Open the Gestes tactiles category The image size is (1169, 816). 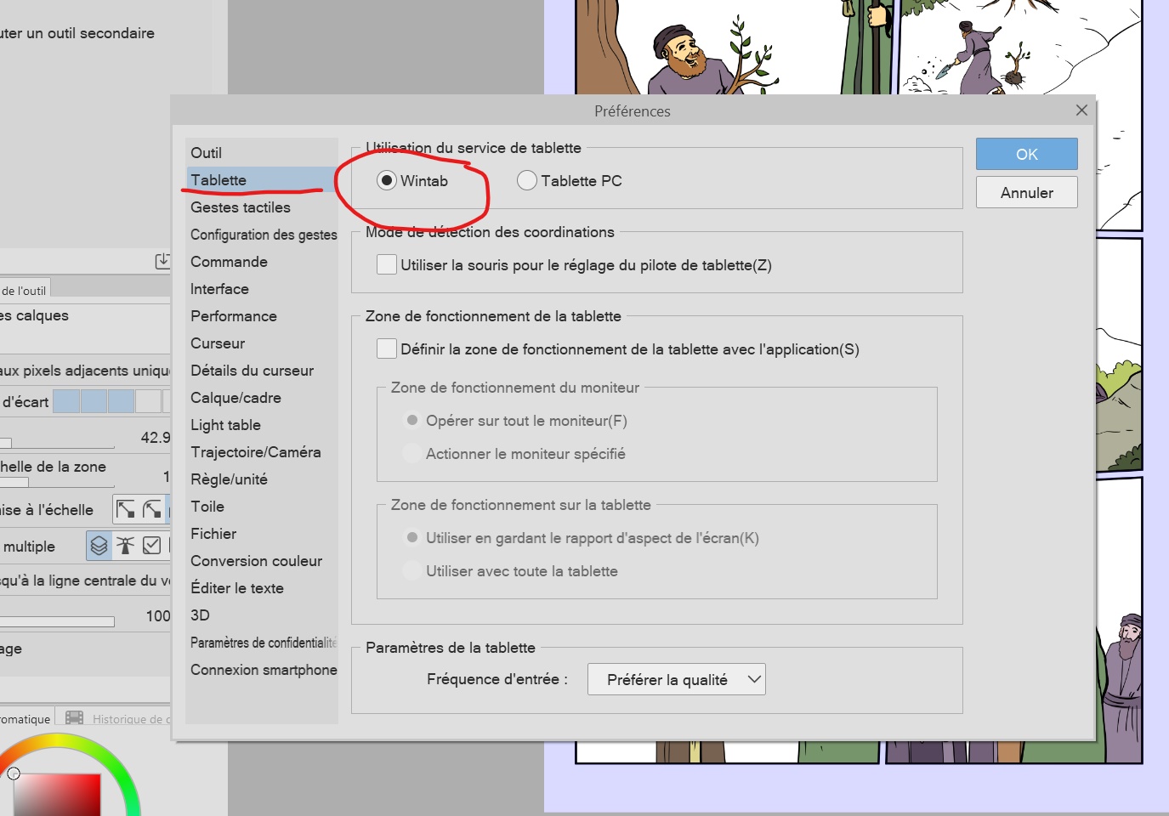[x=262, y=207]
